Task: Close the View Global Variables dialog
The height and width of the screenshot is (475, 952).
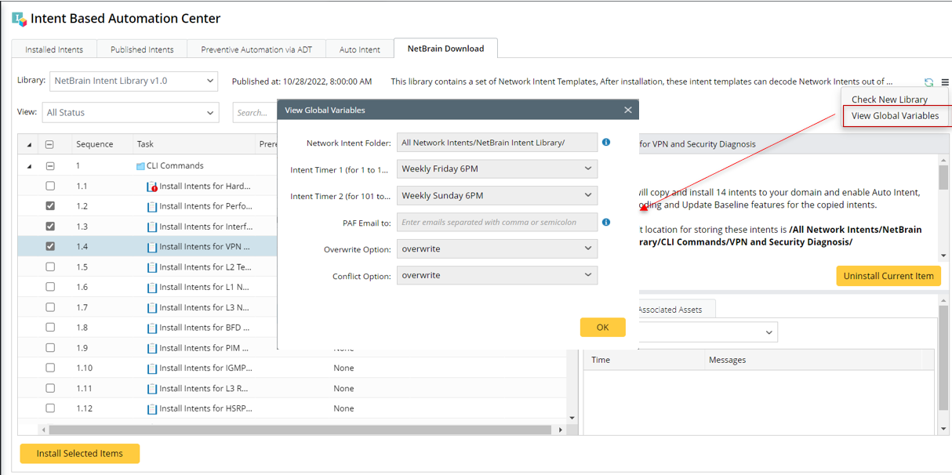Action: click(627, 111)
